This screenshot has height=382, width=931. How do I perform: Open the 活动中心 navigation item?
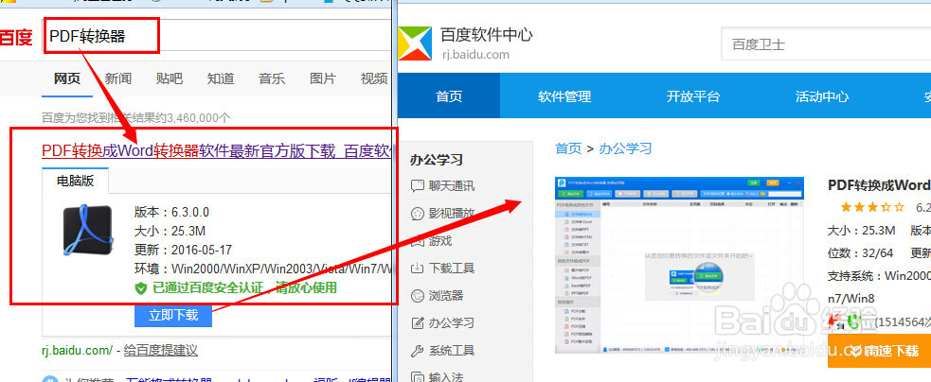pyautogui.click(x=822, y=96)
